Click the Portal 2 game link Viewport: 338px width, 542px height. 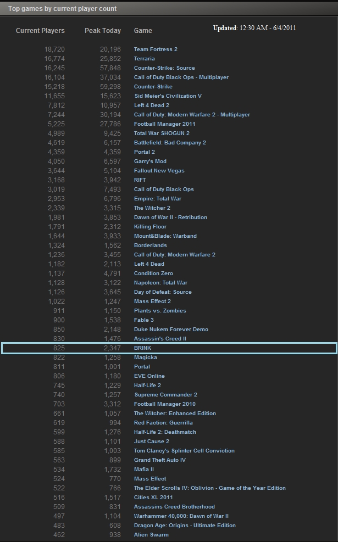(144, 152)
